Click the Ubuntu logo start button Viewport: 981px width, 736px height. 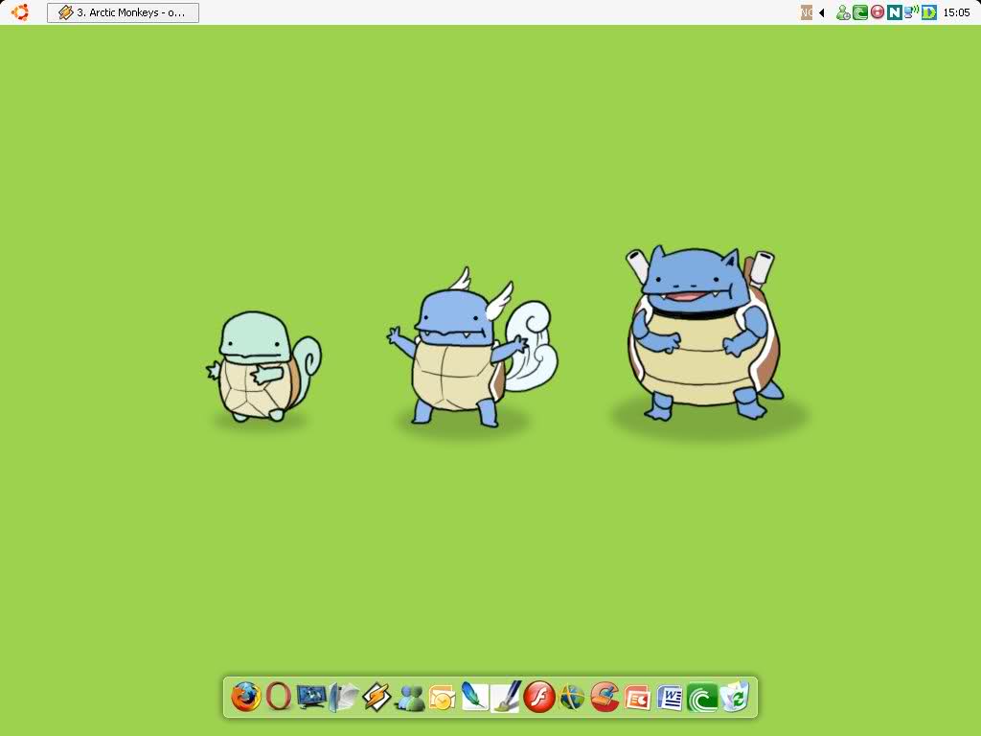click(x=19, y=11)
